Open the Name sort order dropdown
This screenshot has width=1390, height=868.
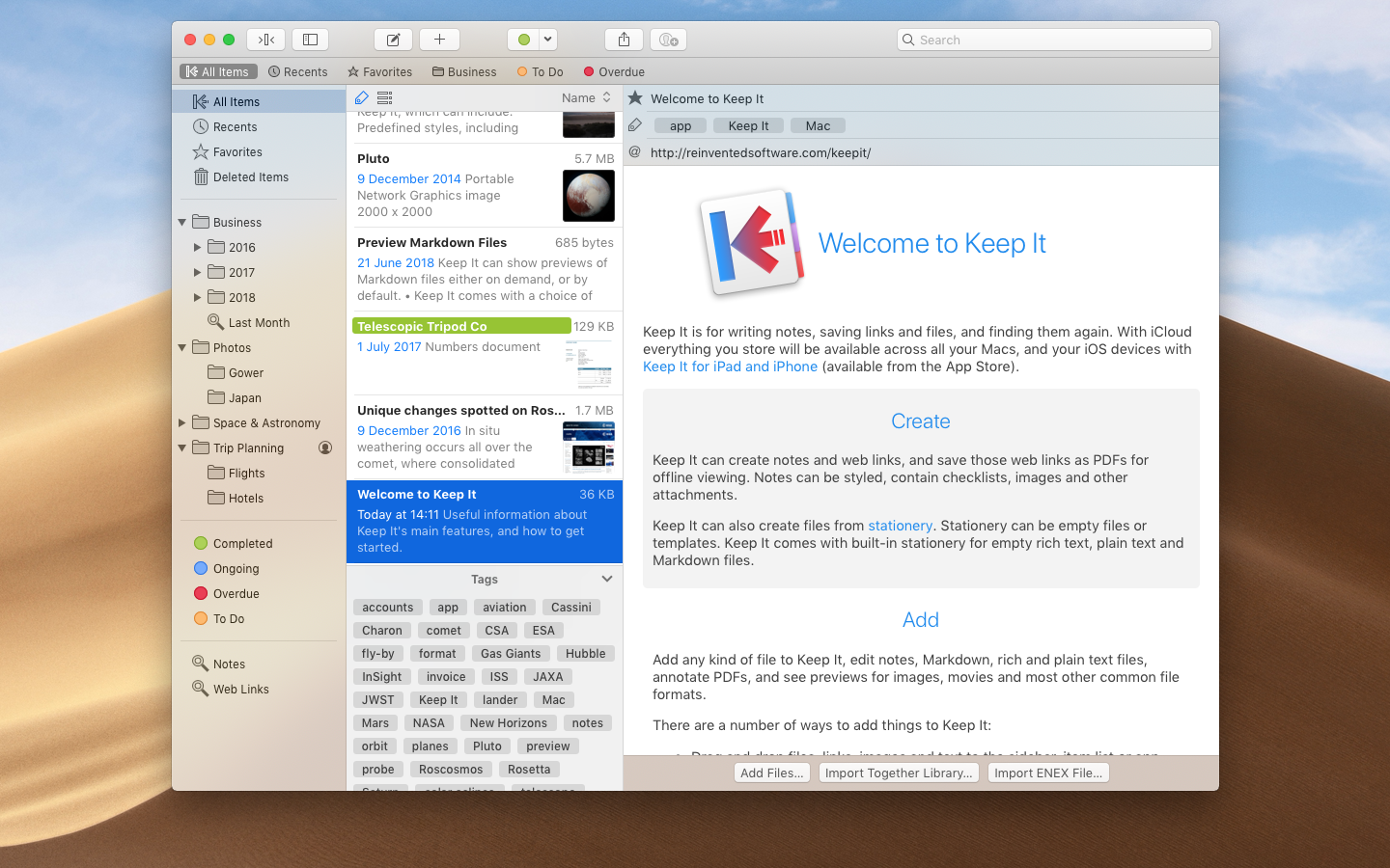[586, 97]
